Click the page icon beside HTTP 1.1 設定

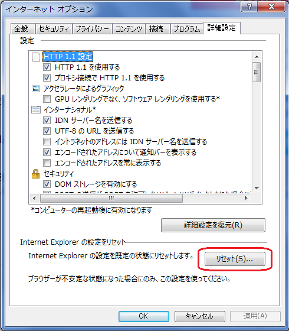click(36, 57)
